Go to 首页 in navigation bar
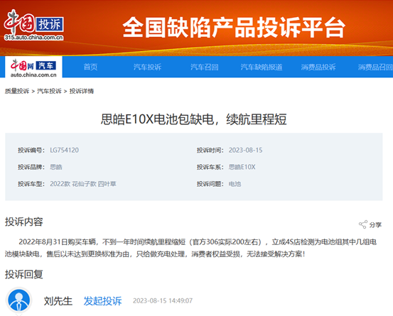Screen dimensions: 393x316 pyautogui.click(x=90, y=67)
